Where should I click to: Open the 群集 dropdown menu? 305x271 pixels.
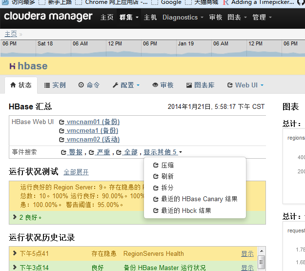(x=129, y=17)
